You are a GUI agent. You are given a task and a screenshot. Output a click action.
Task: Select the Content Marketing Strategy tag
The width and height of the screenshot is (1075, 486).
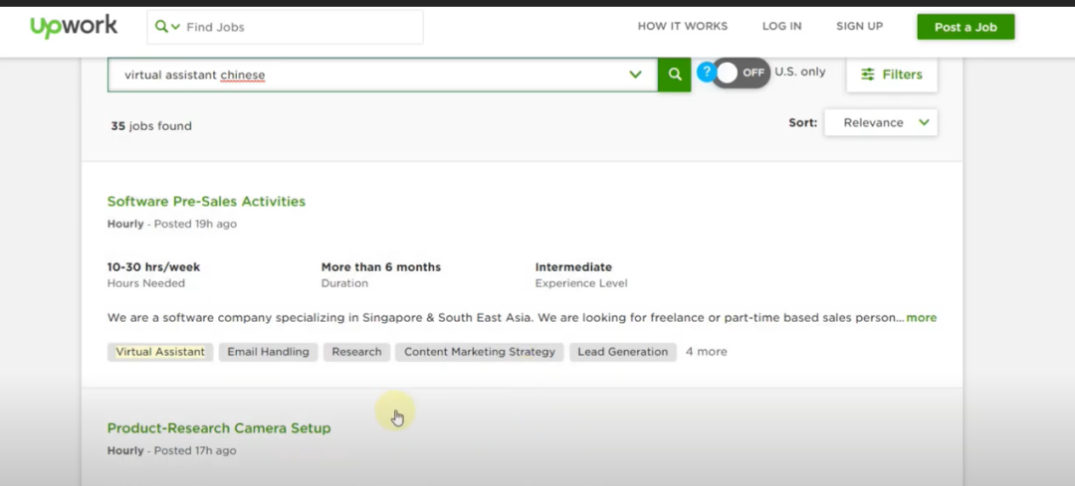479,352
